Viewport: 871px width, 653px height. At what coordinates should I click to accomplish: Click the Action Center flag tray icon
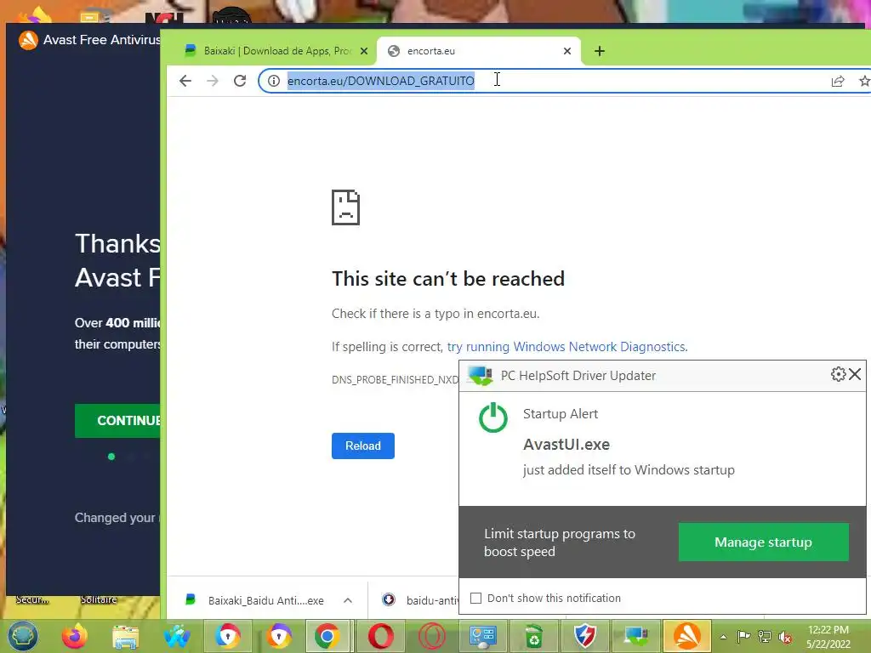743,637
